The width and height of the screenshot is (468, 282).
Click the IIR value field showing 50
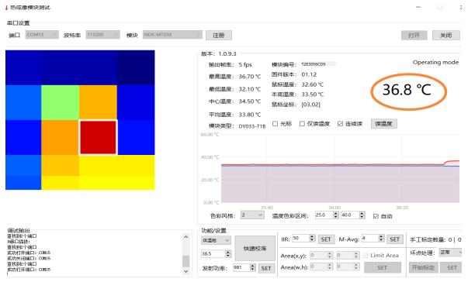(x=300, y=238)
